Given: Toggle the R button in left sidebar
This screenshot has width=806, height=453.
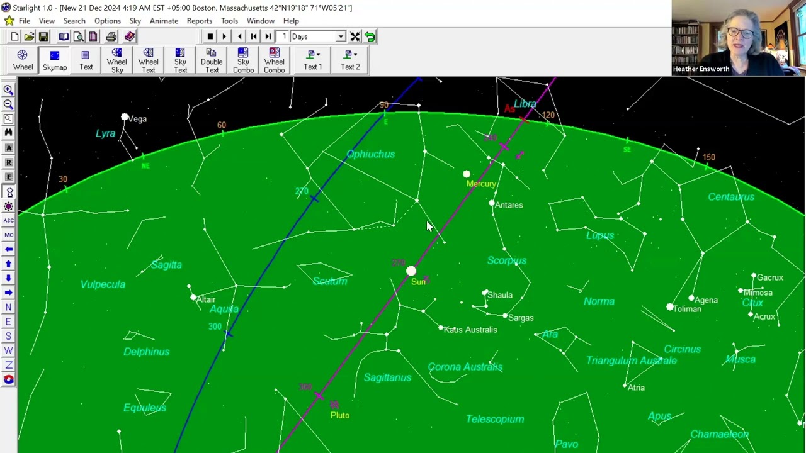Looking at the screenshot, I should tap(8, 162).
